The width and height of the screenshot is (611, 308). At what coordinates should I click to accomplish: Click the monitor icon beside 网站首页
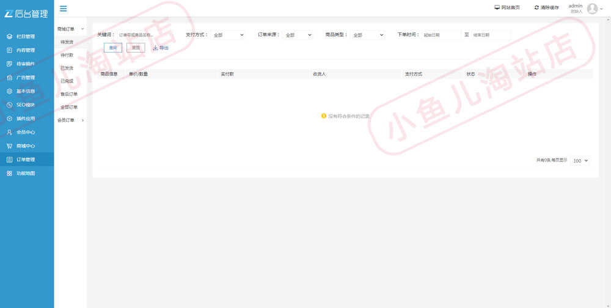click(x=497, y=7)
